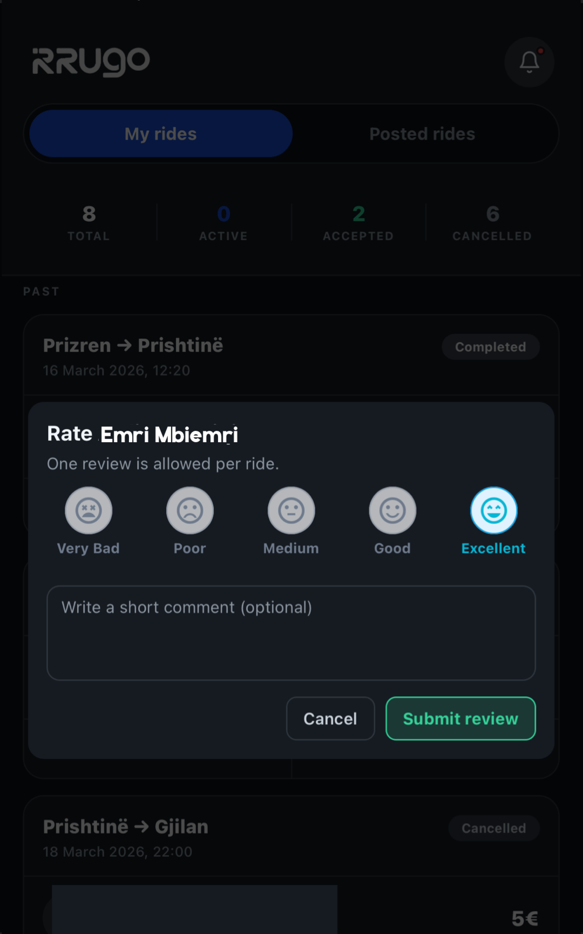
Task: Select the Excellent grinning face rating
Action: click(x=494, y=510)
